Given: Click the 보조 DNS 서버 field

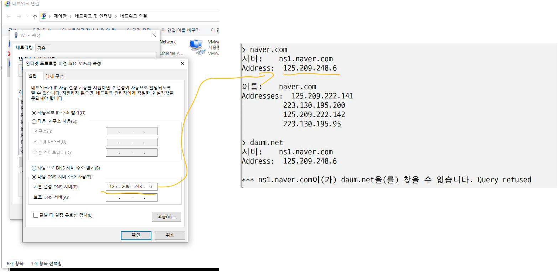Looking at the screenshot, I should coord(131,197).
